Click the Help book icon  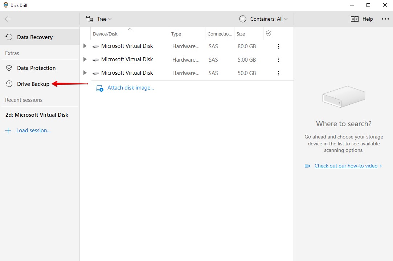pyautogui.click(x=355, y=19)
